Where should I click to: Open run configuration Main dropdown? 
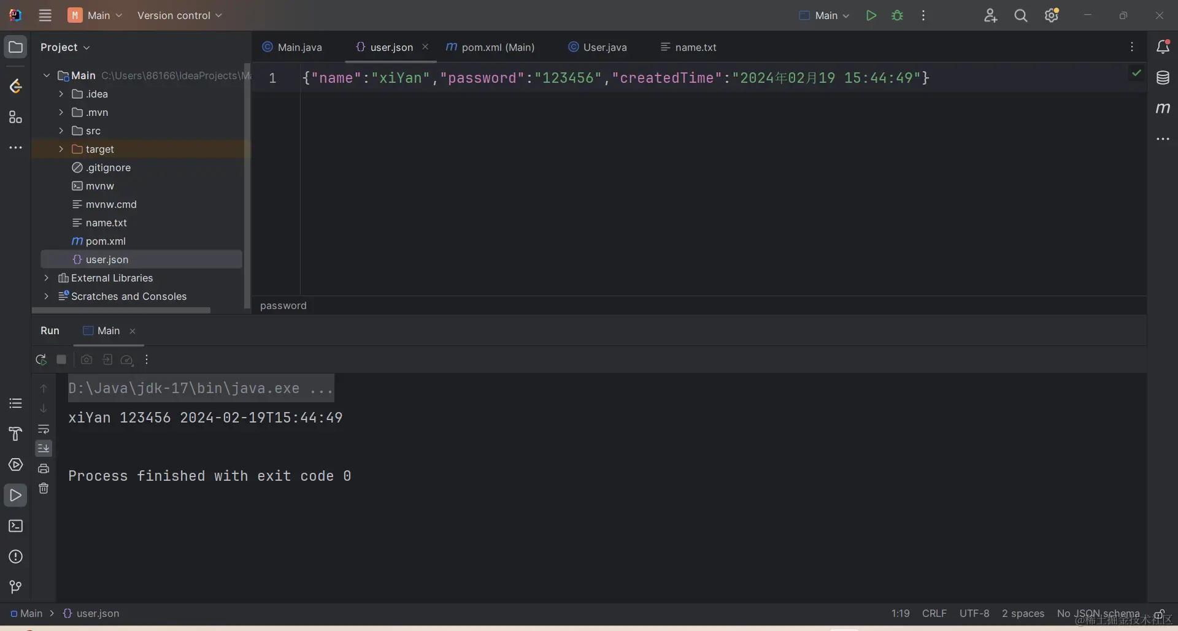click(824, 15)
